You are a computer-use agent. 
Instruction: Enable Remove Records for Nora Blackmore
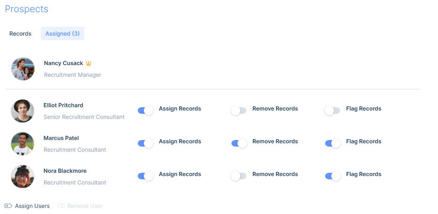tap(238, 176)
